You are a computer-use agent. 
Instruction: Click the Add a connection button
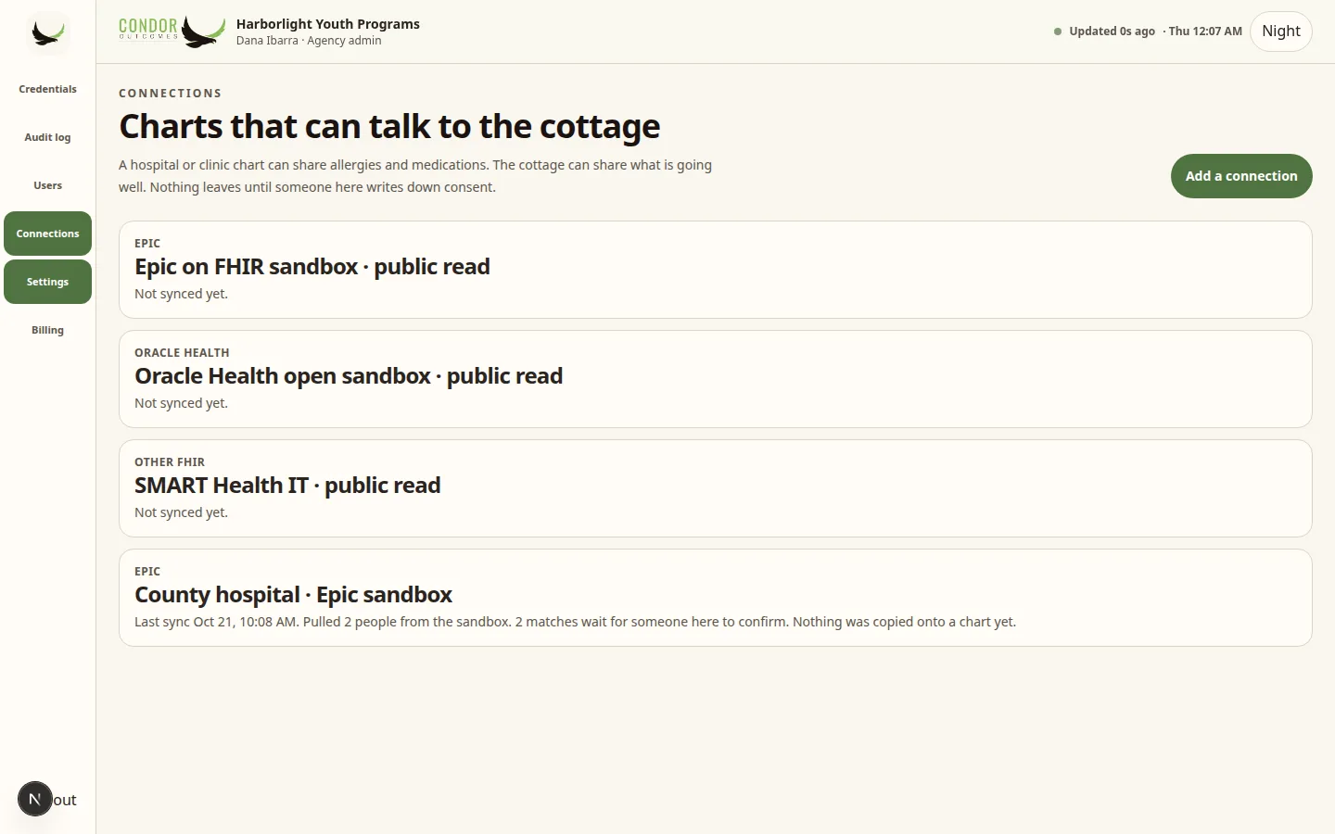tap(1241, 176)
